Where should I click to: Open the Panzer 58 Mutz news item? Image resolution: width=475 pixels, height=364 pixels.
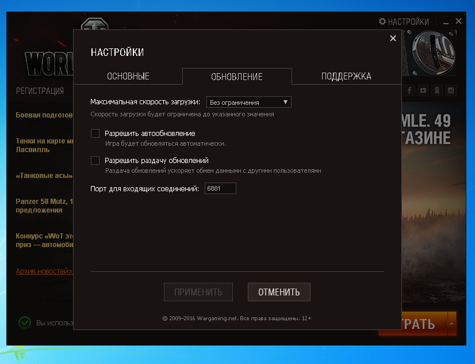[x=44, y=206]
